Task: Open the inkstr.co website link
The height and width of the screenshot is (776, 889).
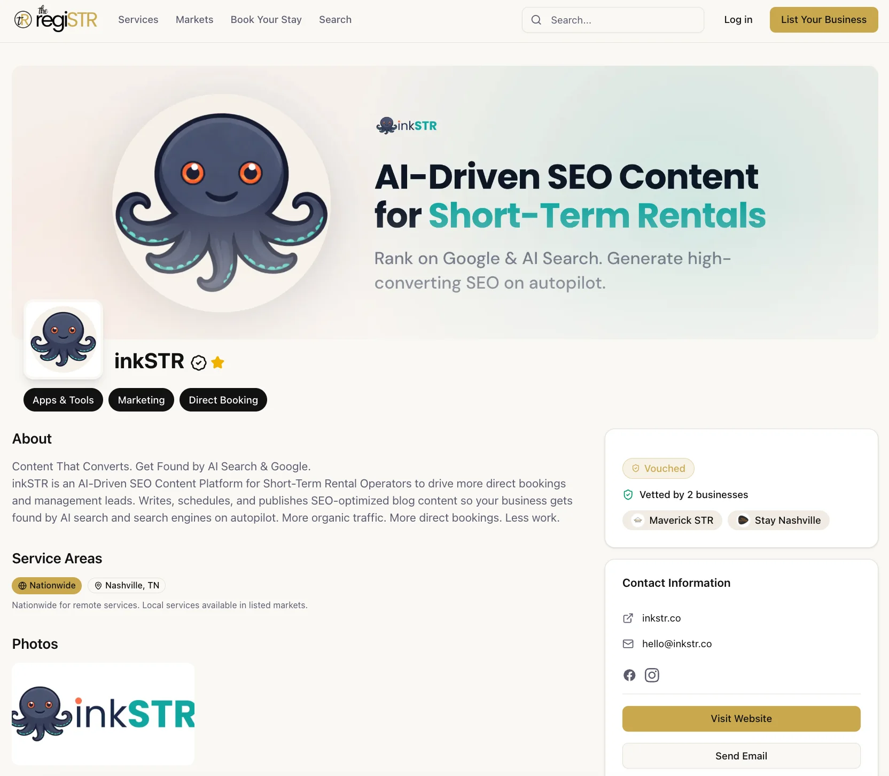Action: click(661, 618)
